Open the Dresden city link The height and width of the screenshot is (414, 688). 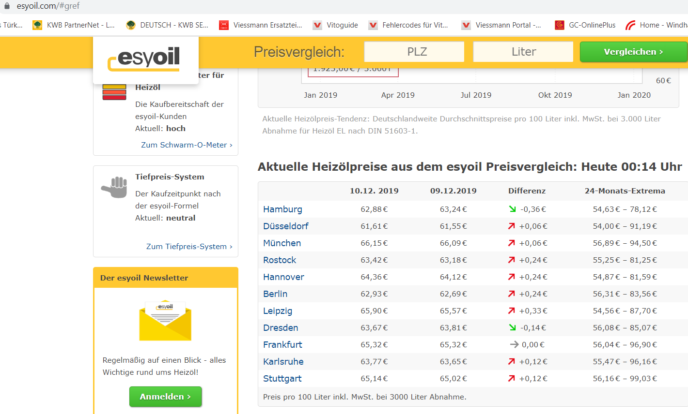pos(281,327)
